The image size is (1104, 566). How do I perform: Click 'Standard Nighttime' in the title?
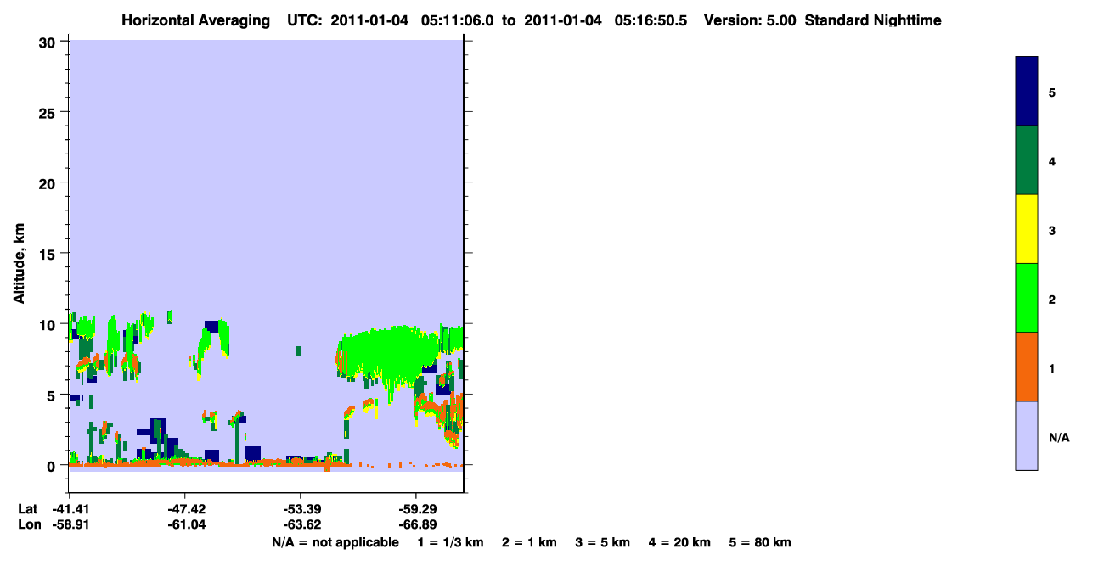point(873,20)
